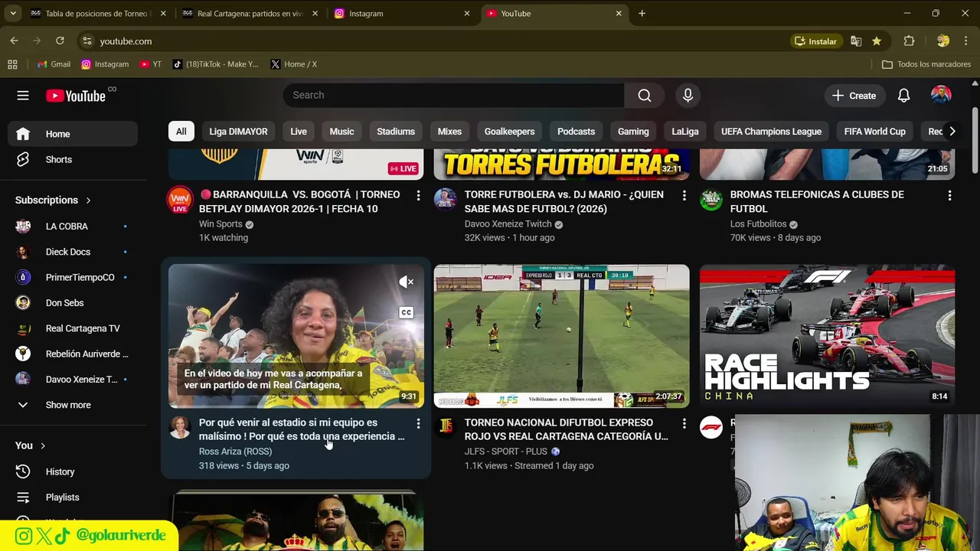The image size is (980, 551).
Task: Open Don Sebs subscription
Action: click(73, 303)
